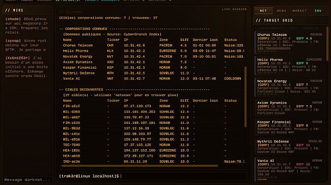The image size is (331, 185).
Task: Select Novatek Energy target card
Action: pyautogui.click(x=289, y=87)
